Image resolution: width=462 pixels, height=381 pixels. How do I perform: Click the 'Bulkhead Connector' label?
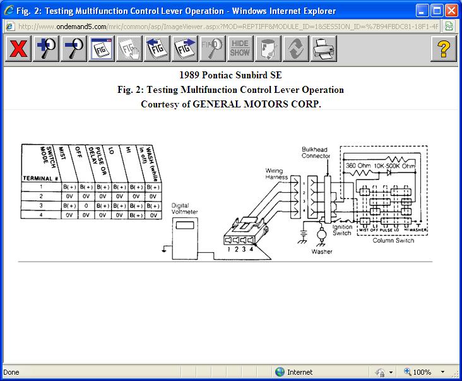tap(316, 152)
